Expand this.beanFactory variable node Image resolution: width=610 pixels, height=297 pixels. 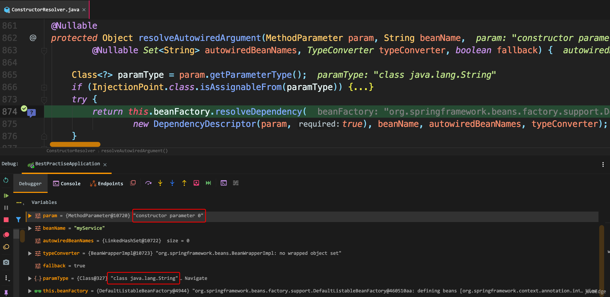click(x=30, y=291)
